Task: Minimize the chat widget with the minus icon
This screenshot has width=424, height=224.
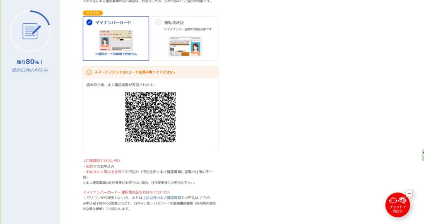Action: pos(409,193)
